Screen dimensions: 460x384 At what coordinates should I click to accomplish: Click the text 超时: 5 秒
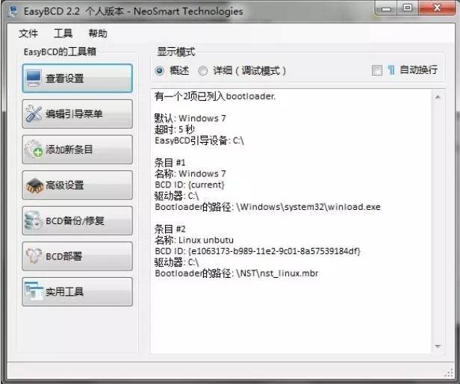pos(175,129)
